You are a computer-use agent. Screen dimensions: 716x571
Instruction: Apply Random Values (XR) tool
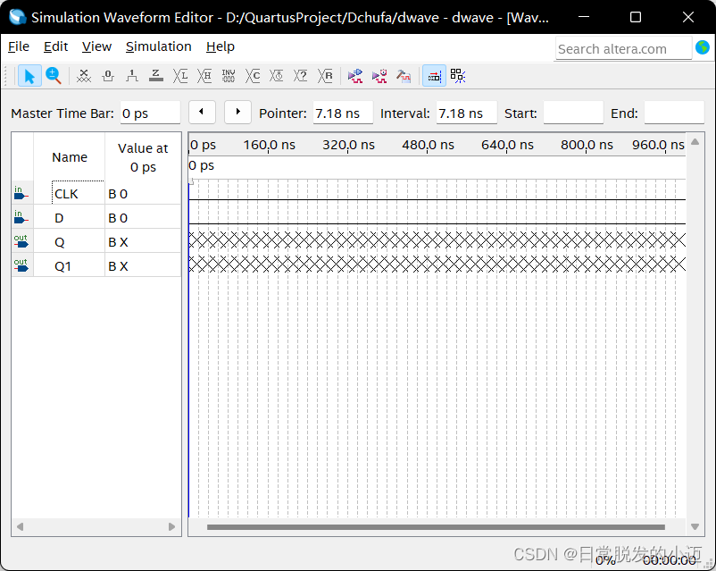(x=325, y=76)
